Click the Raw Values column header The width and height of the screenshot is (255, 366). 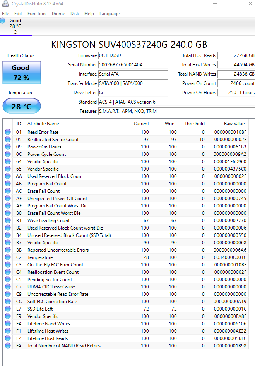(228, 123)
